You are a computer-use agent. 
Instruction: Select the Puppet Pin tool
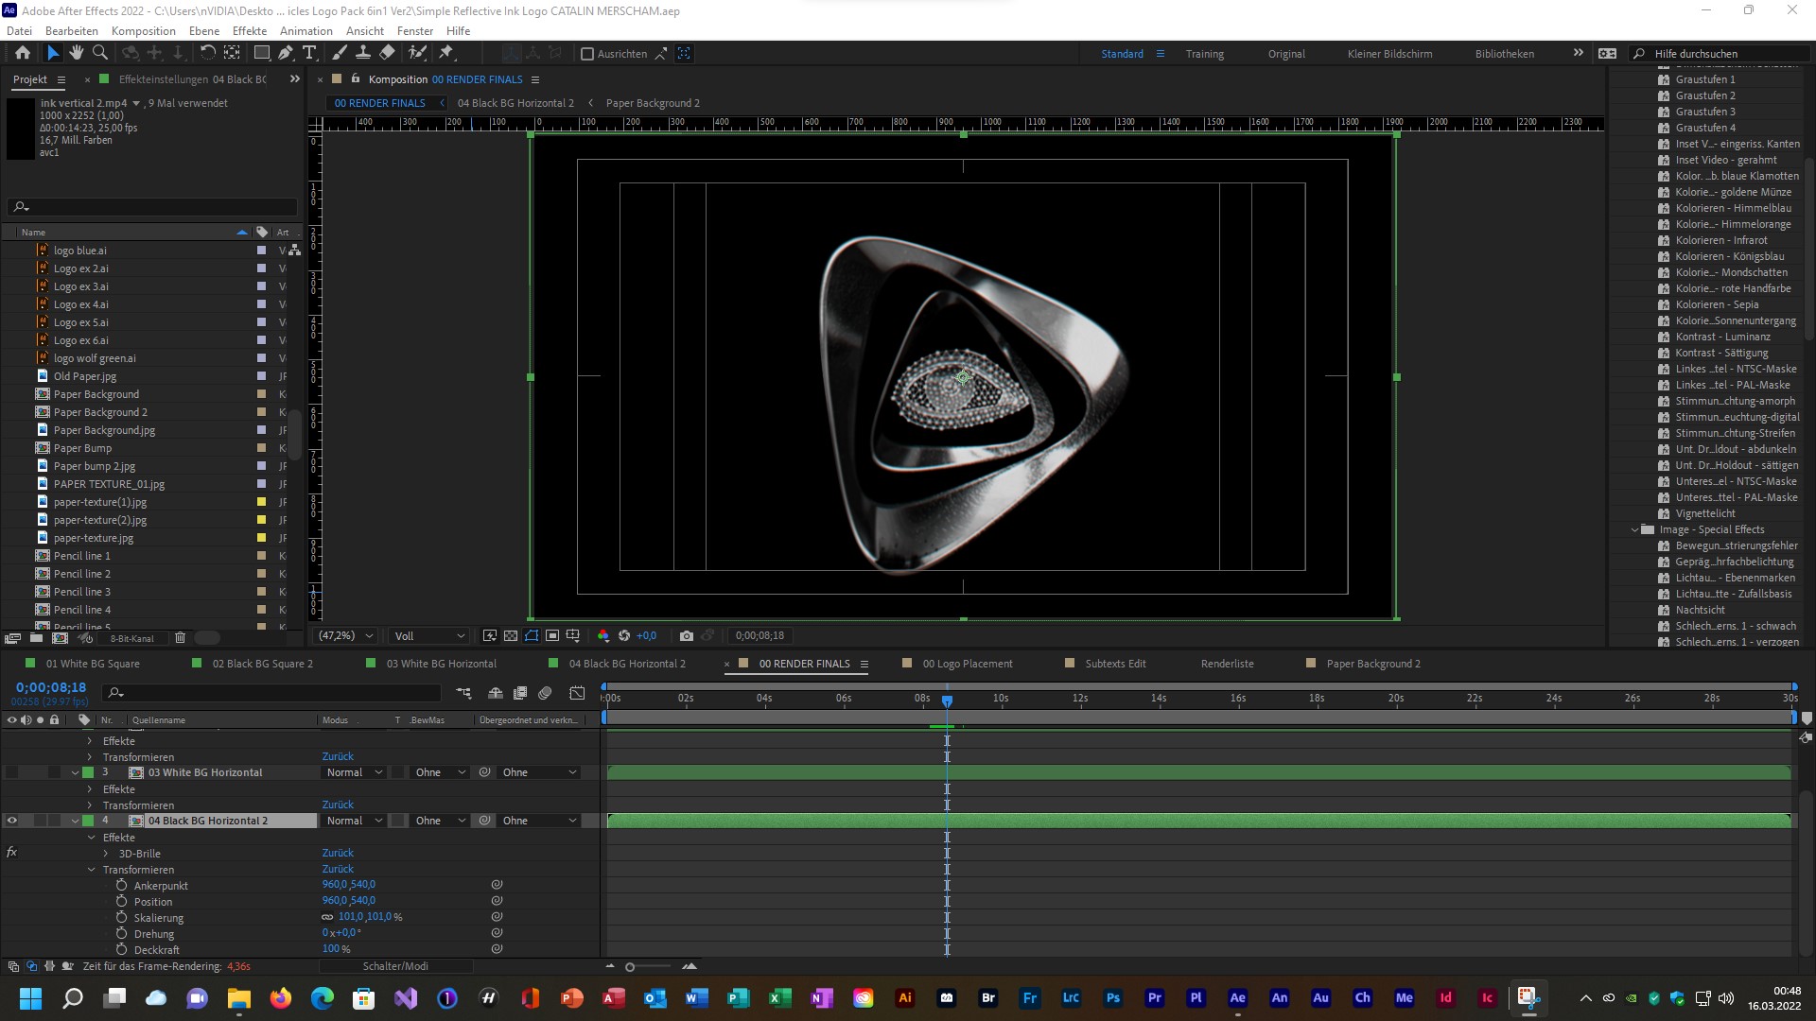pyautogui.click(x=446, y=53)
